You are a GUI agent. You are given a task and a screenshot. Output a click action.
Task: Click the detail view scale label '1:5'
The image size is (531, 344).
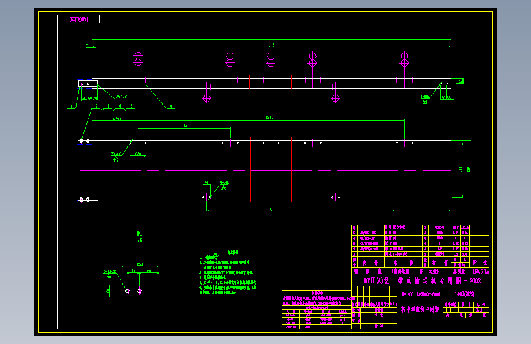[139, 241]
